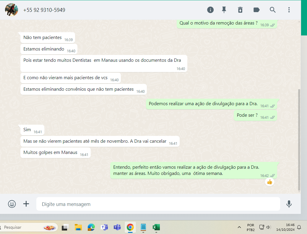Open first Microsoft Teams icon on taskbar

104,227
